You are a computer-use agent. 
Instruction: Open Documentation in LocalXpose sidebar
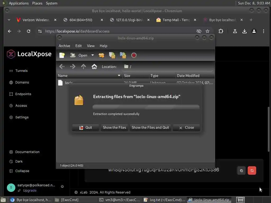(x=24, y=152)
